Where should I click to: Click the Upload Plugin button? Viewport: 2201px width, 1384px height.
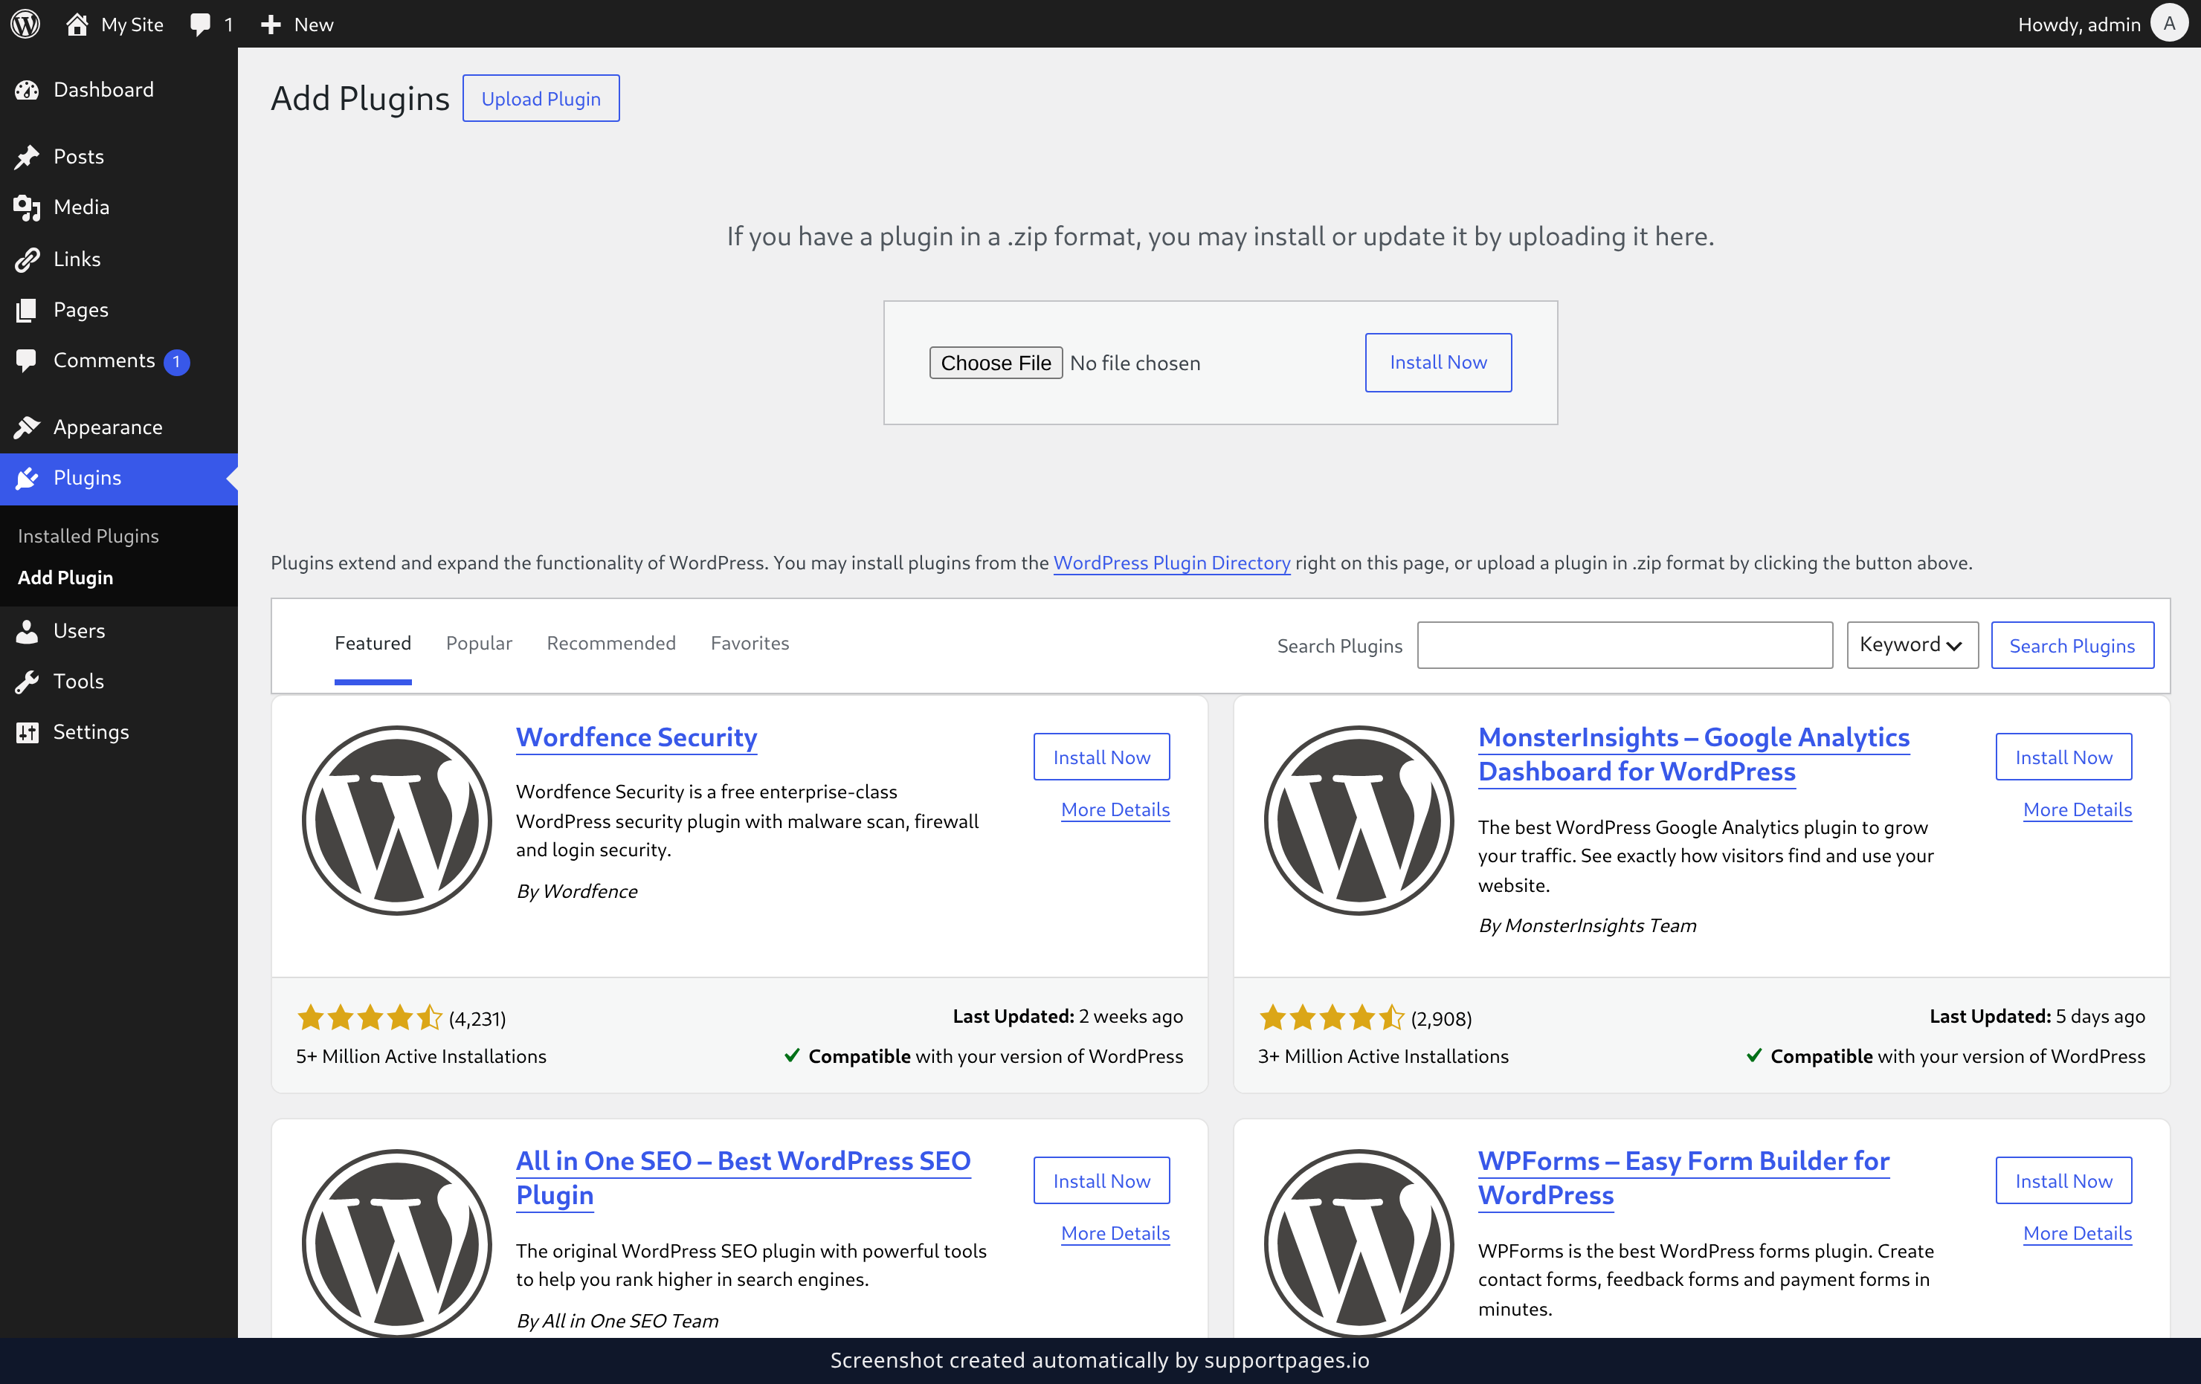[x=541, y=98]
